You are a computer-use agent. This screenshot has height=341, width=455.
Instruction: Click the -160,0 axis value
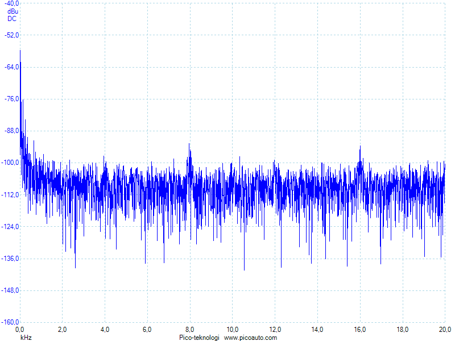(10, 322)
